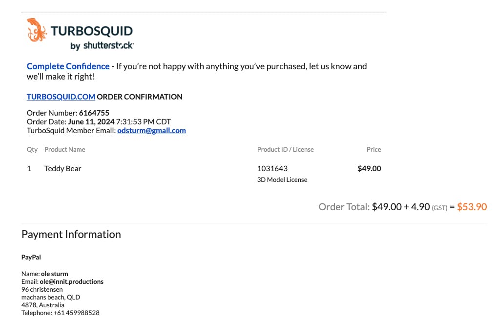
Task: Click the order number 6164755
Action: [94, 113]
